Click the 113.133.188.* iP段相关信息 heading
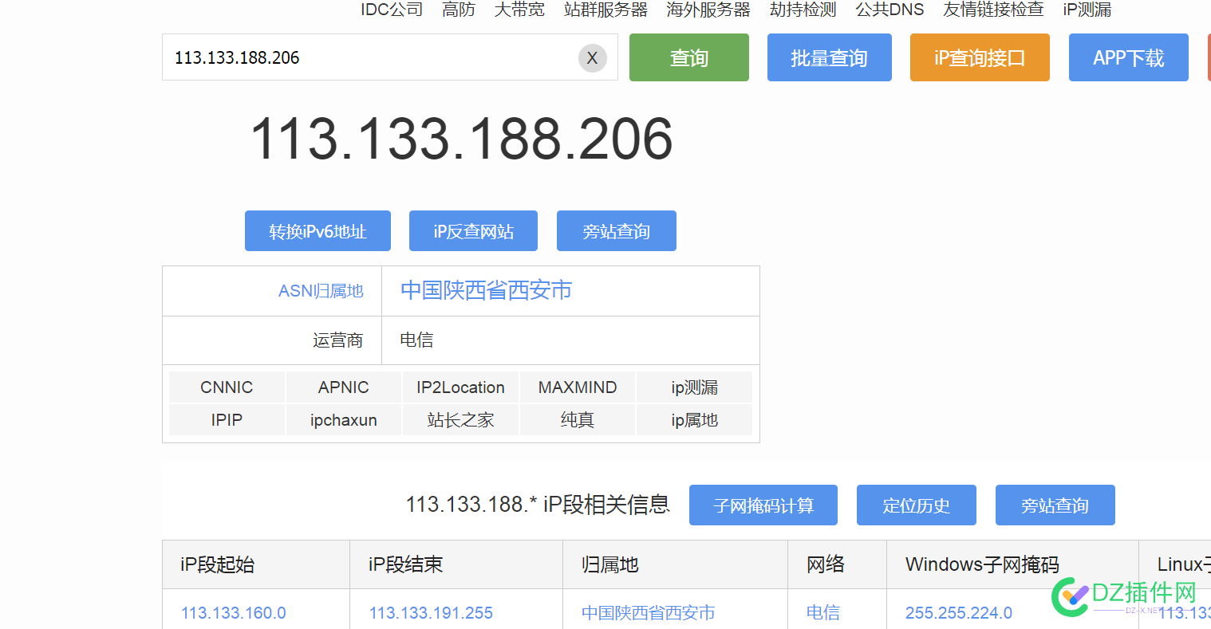The image size is (1211, 629). coord(538,505)
